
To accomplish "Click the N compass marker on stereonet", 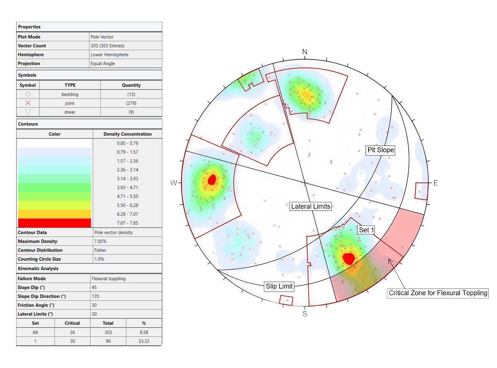I will (x=305, y=52).
